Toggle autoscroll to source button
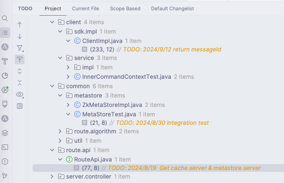Screen dimensions: 284x183 click(x=20, y=60)
